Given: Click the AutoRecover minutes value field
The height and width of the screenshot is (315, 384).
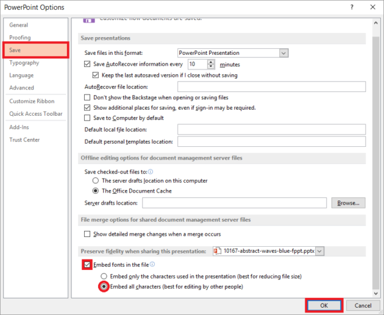Looking at the screenshot, I should click(198, 64).
